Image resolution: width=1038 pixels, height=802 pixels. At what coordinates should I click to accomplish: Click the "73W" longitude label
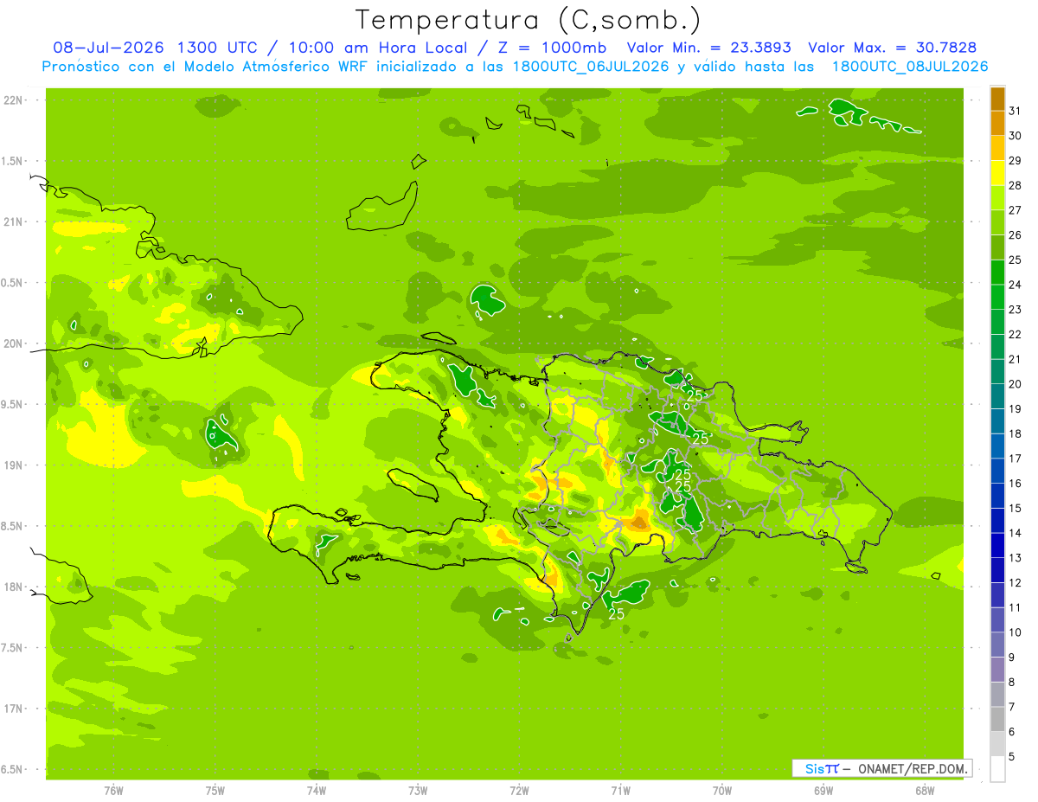tap(418, 791)
